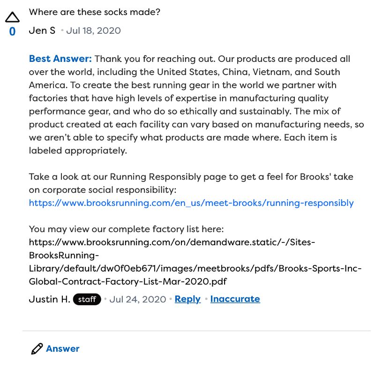Click the question title about socks
375x370 pixels.
95,12
